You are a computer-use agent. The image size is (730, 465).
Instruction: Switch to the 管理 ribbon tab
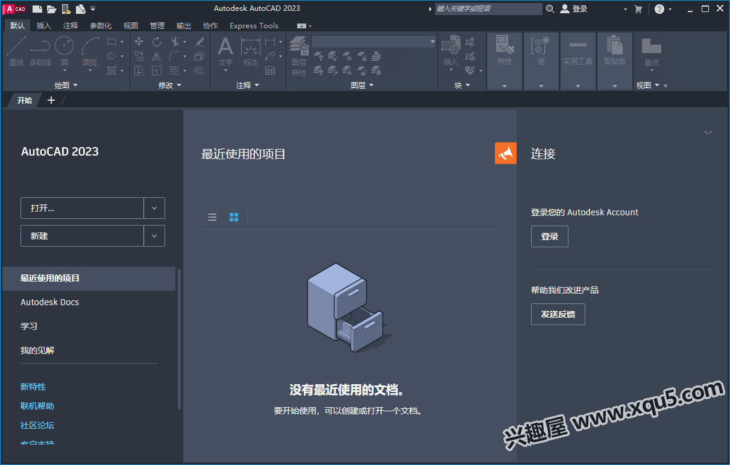click(x=157, y=26)
